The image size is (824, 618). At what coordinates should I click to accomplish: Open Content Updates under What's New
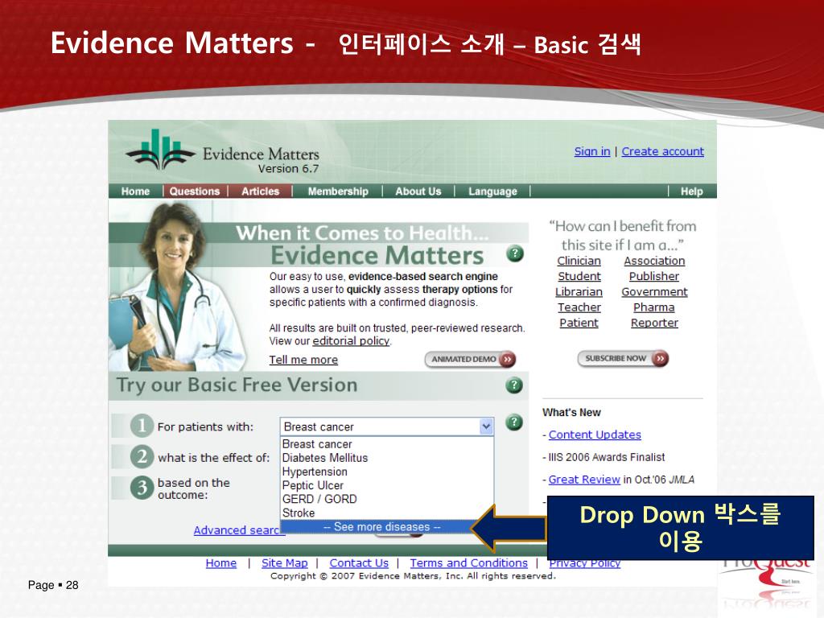tap(595, 435)
